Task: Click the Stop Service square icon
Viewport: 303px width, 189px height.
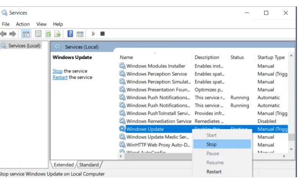Action: [x=102, y=34]
